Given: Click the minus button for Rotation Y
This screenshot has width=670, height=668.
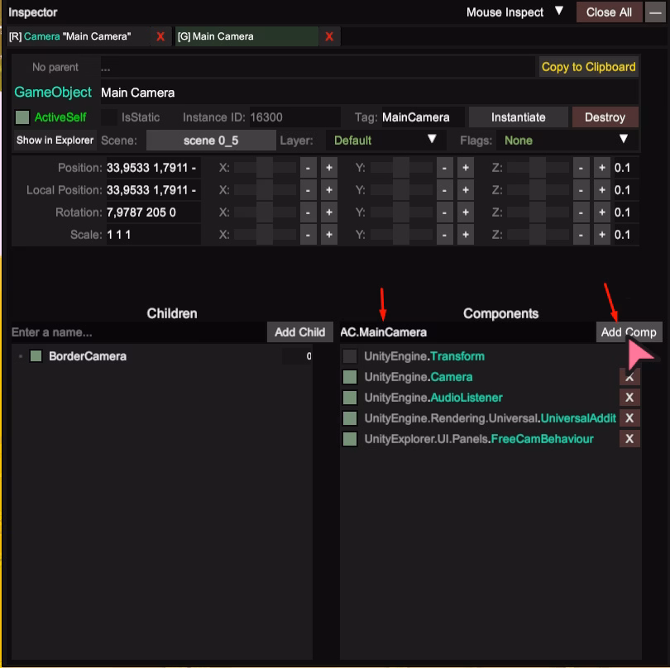Looking at the screenshot, I should (x=445, y=212).
